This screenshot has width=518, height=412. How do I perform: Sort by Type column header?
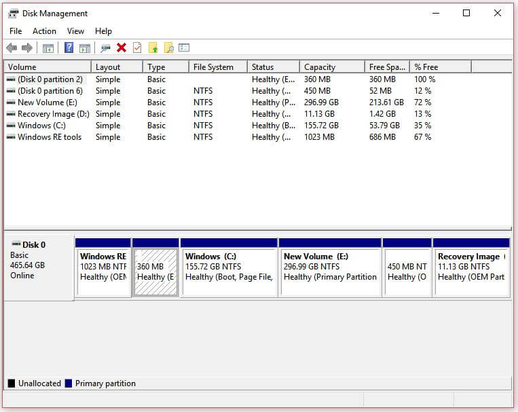(166, 67)
